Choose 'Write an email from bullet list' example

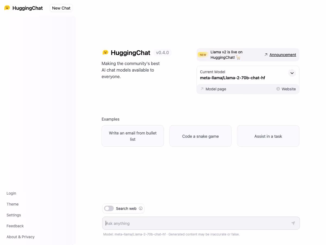[133, 136]
